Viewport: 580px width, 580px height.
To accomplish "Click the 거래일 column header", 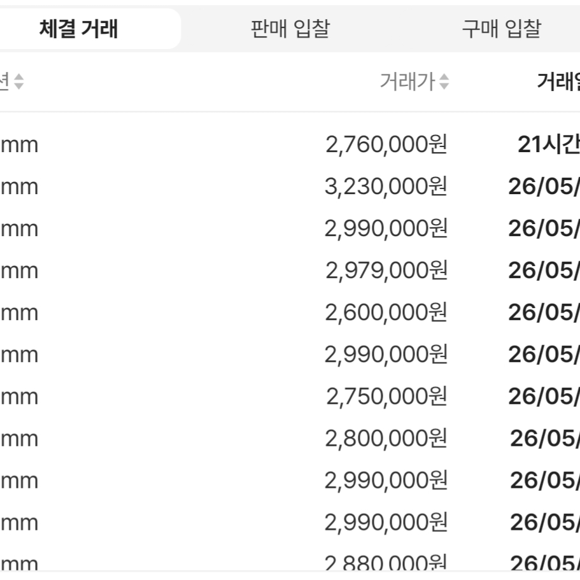I will point(558,81).
